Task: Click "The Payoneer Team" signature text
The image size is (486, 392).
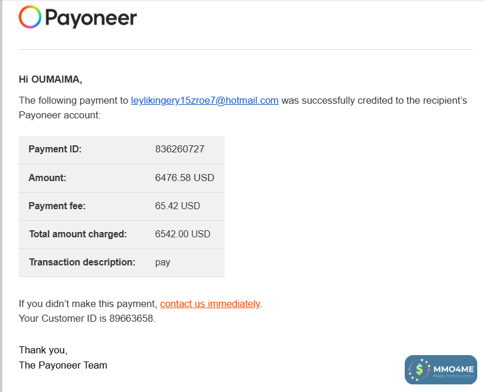Action: 63,365
